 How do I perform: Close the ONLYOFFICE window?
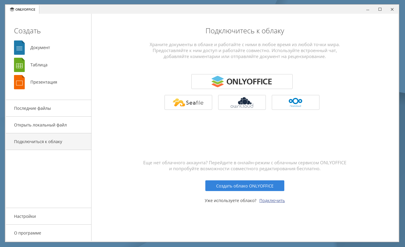tap(392, 10)
